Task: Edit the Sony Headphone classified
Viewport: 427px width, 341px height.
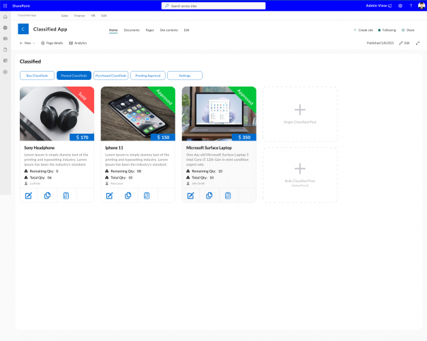Action: click(29, 196)
